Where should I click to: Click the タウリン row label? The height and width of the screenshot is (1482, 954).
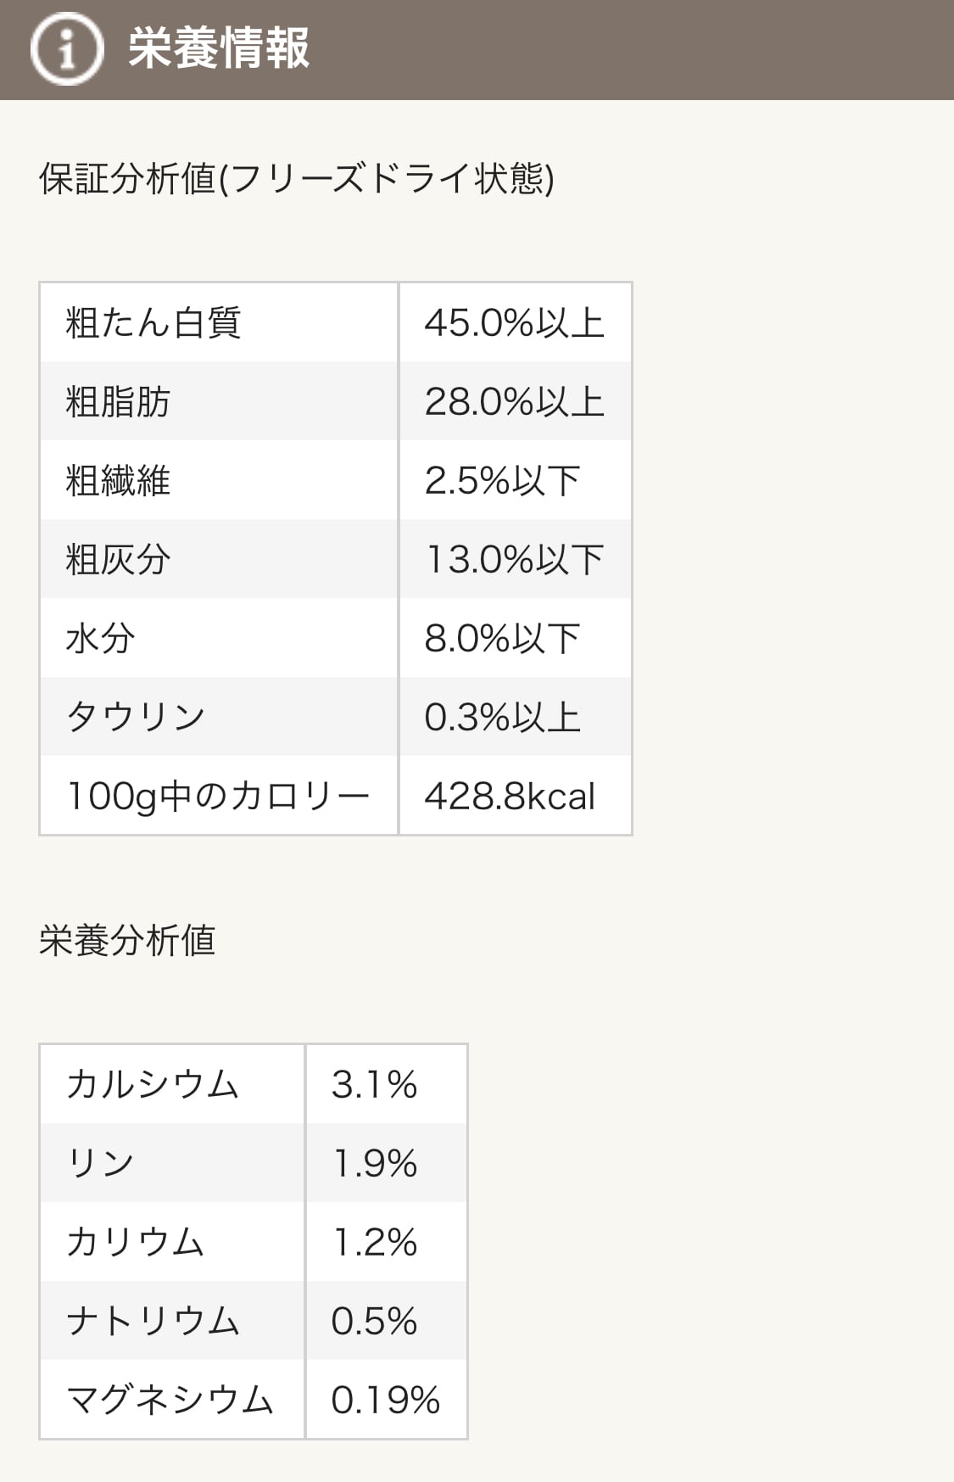[x=136, y=718]
